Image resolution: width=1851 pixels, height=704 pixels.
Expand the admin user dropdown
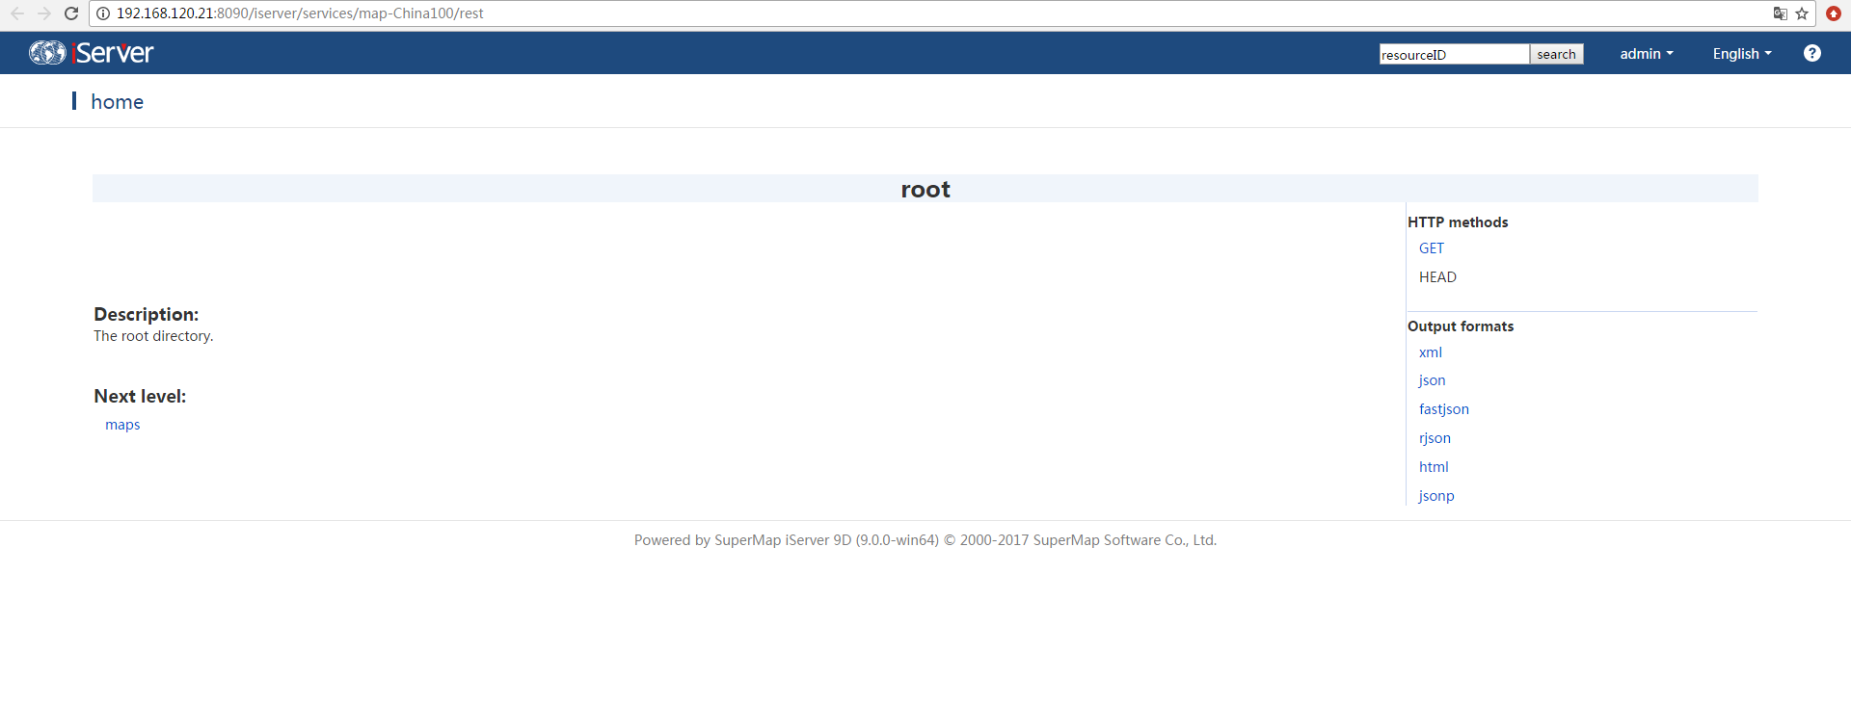(1646, 54)
